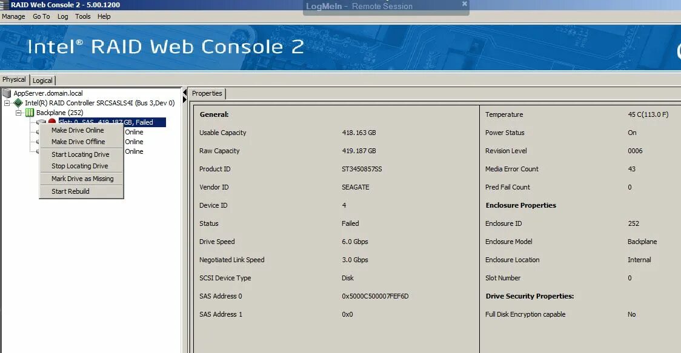Click the RAID Web Console title bar icon
The width and height of the screenshot is (681, 353).
pyautogui.click(x=4, y=5)
